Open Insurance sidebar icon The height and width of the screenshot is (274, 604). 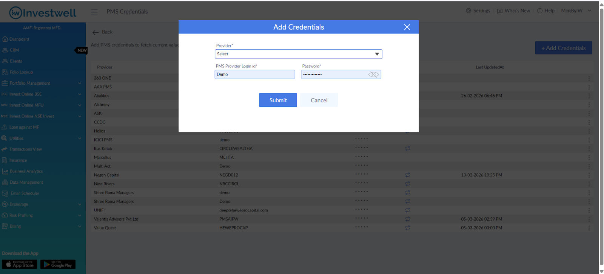coord(5,160)
